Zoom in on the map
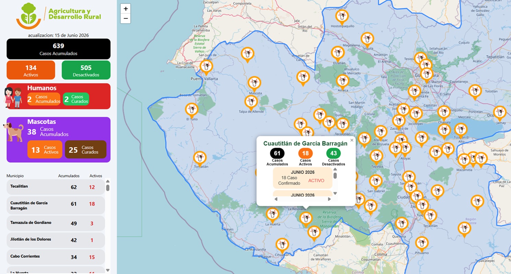Screen dimensions: 511x274 click(126, 9)
